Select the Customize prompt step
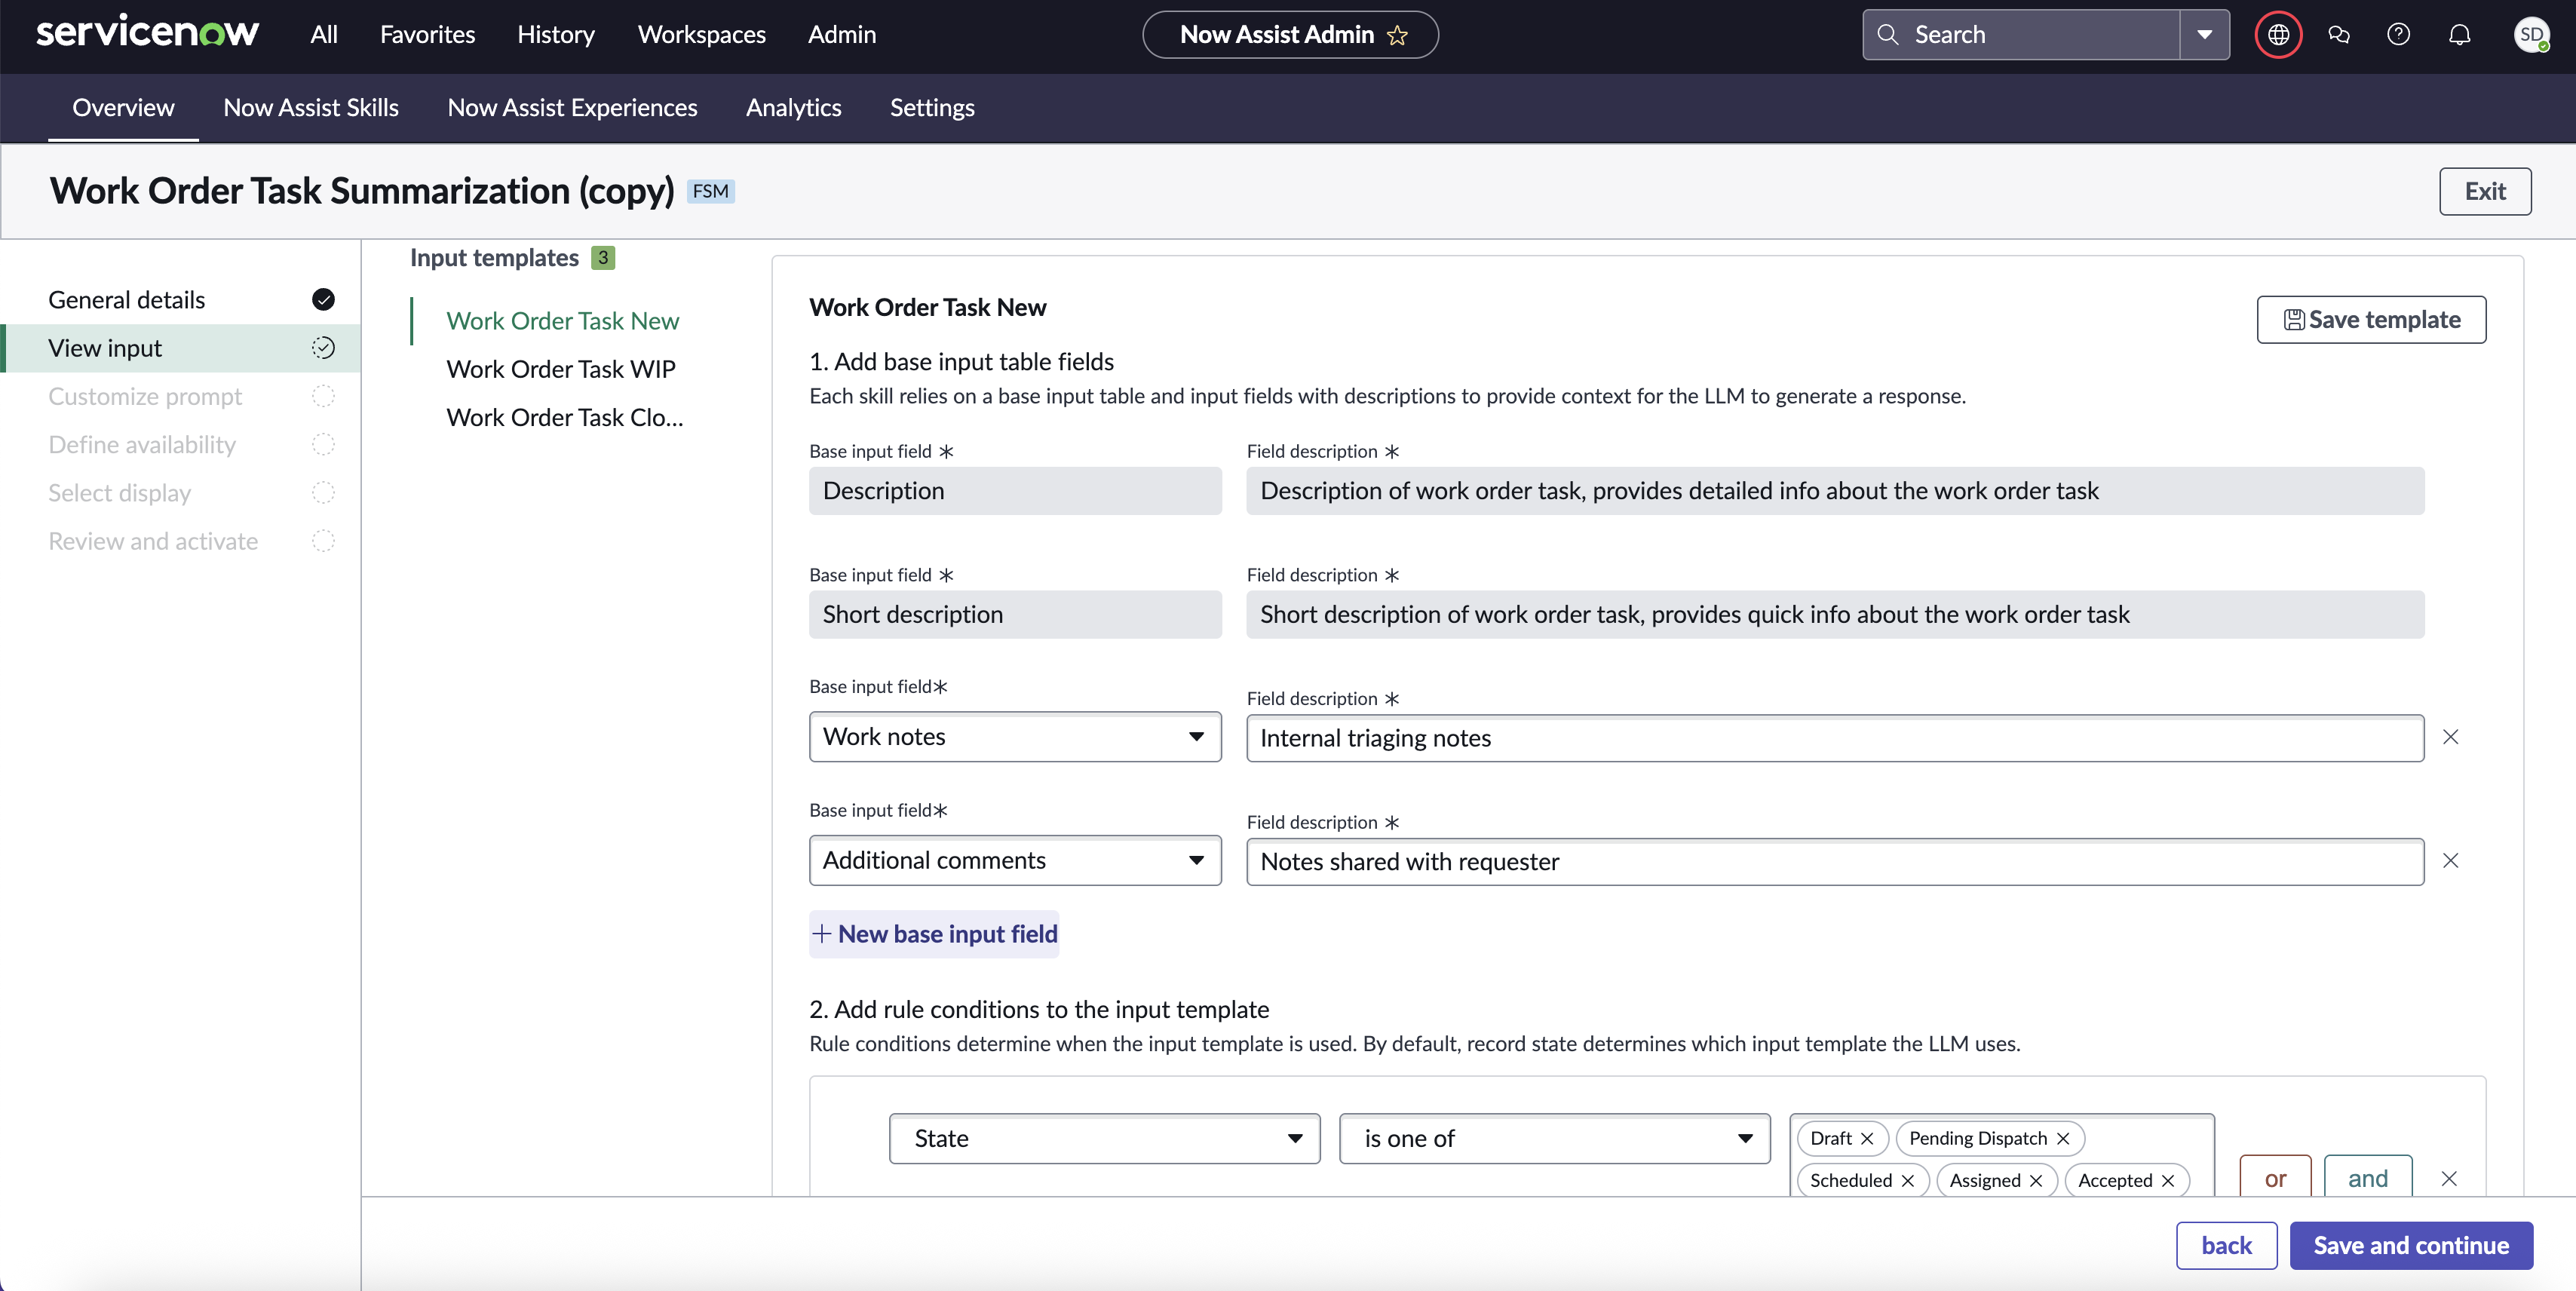This screenshot has height=1291, width=2576. tap(181, 396)
